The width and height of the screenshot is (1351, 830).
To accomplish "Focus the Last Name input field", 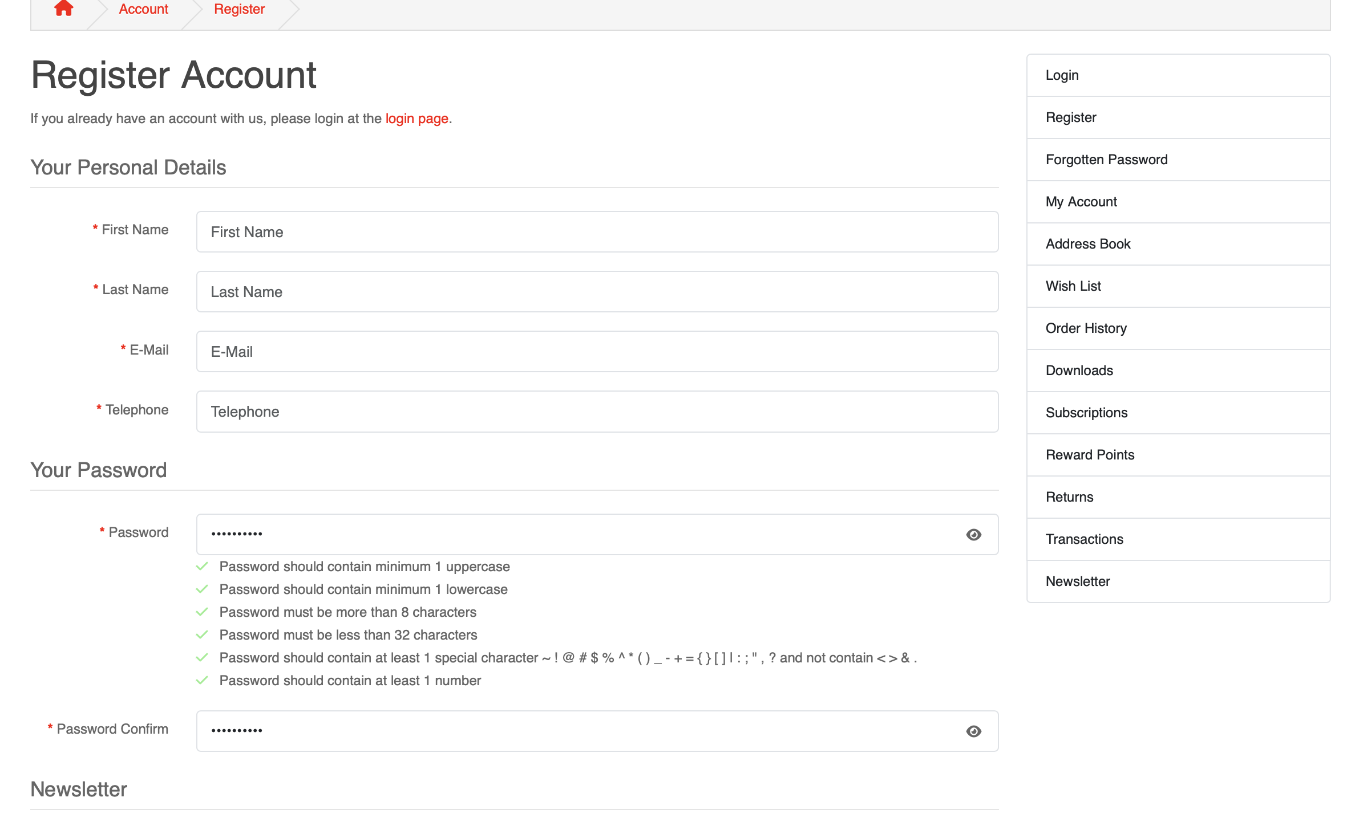I will 597,292.
